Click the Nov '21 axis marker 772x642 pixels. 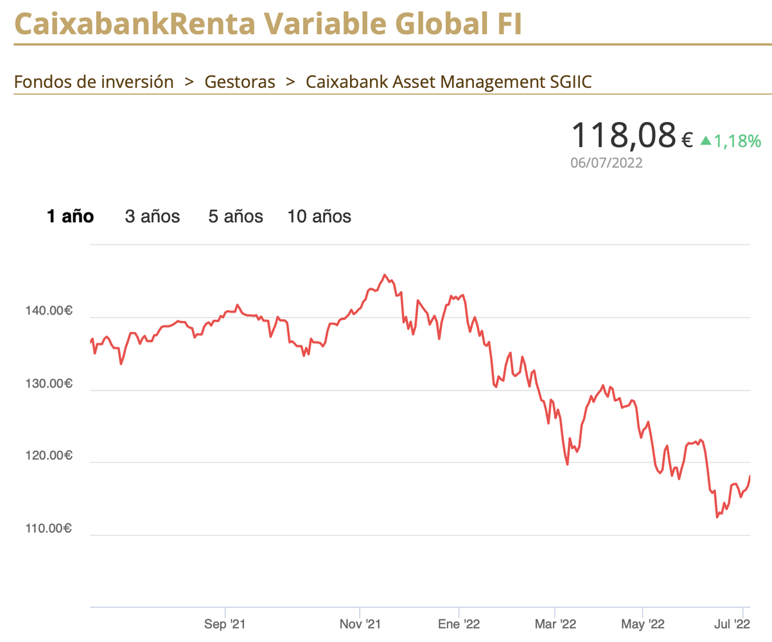(x=360, y=624)
